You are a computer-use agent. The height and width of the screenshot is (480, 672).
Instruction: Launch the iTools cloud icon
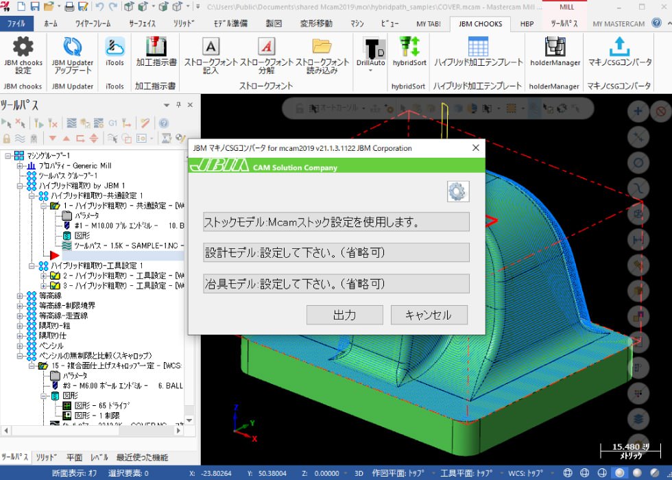(115, 47)
